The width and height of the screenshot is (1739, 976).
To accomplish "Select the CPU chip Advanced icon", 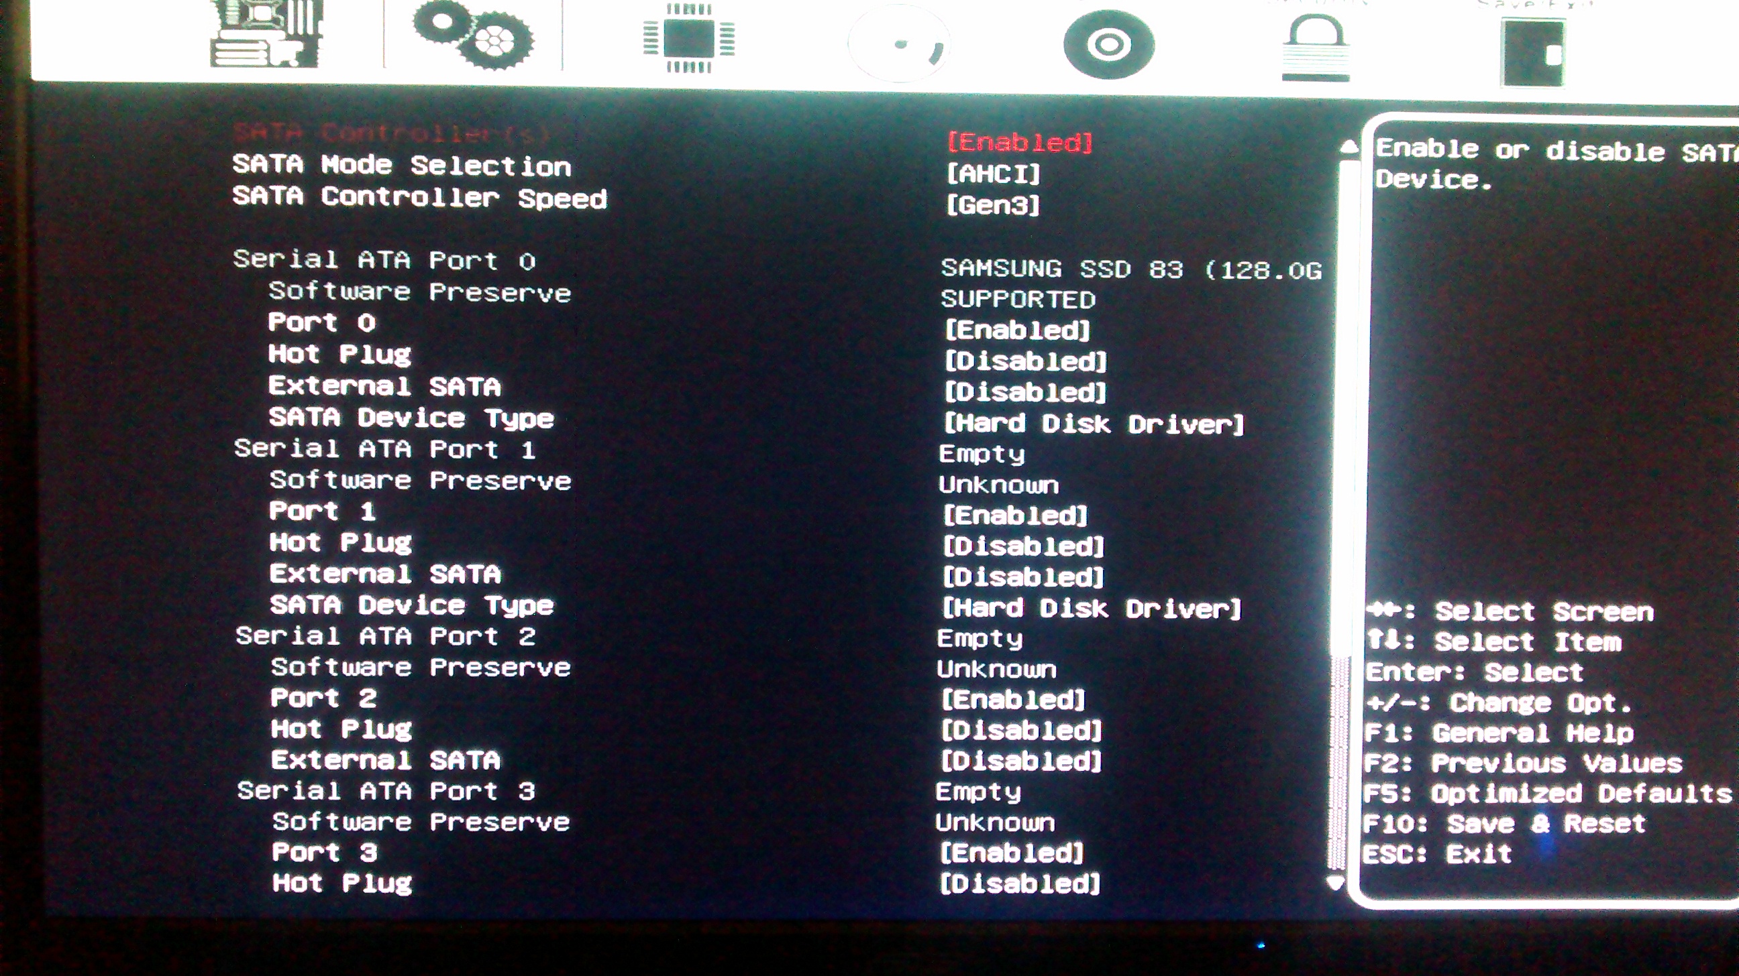I will tap(688, 38).
